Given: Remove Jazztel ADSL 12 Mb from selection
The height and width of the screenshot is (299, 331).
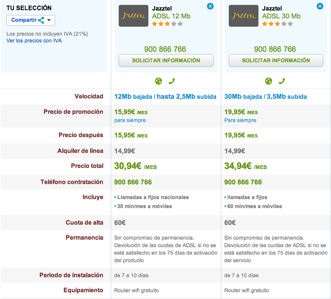Looking at the screenshot, I should point(210,6).
